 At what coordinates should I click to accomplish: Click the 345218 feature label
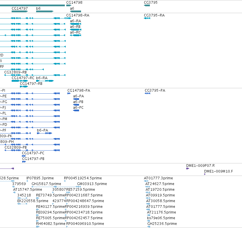[24, 195]
